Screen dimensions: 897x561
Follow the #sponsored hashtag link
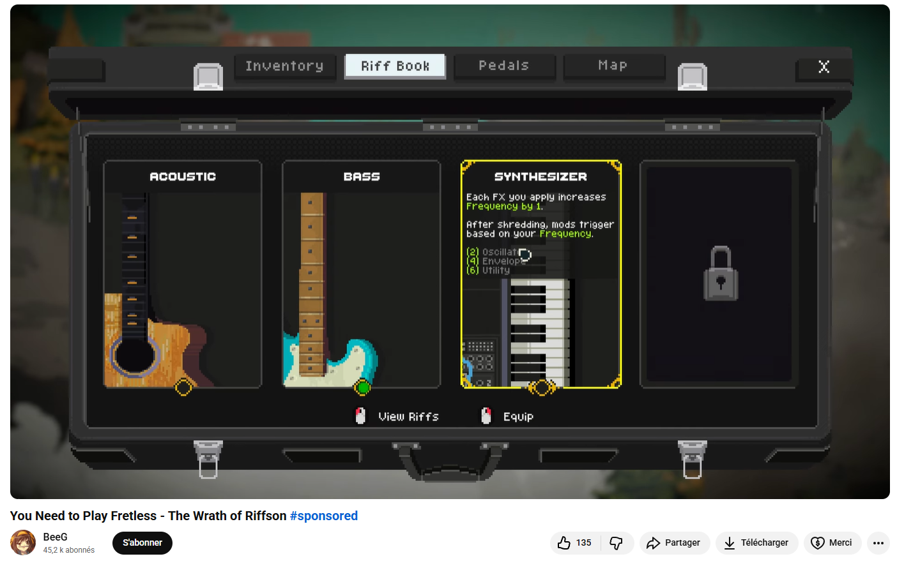pos(323,516)
